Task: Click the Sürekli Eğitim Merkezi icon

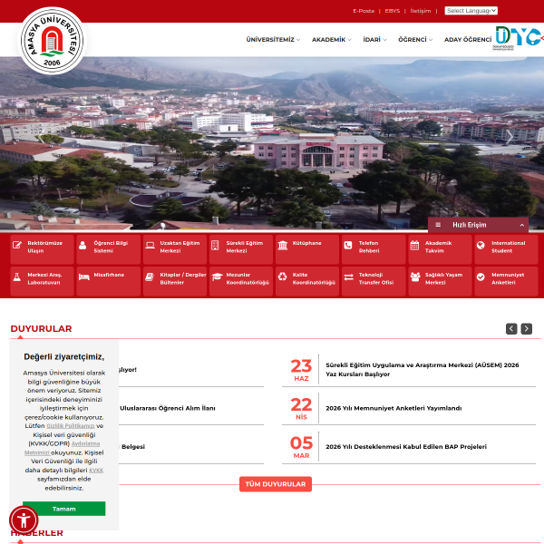Action: point(215,245)
